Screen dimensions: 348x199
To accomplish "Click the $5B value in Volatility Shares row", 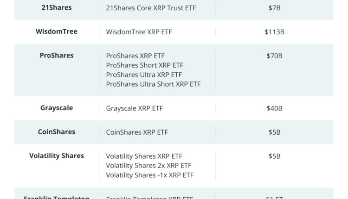I will pos(274,156).
